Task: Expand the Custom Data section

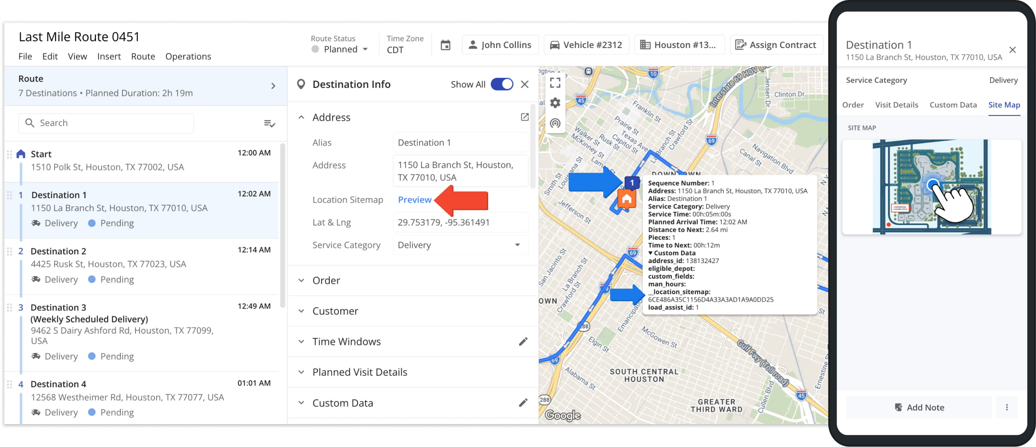Action: 301,403
